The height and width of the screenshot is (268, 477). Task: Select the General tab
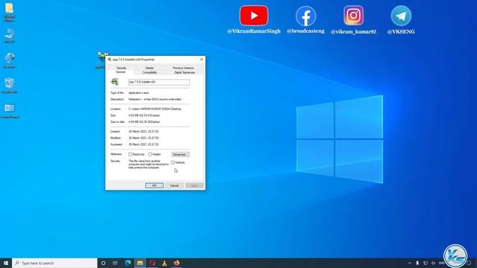point(121,72)
